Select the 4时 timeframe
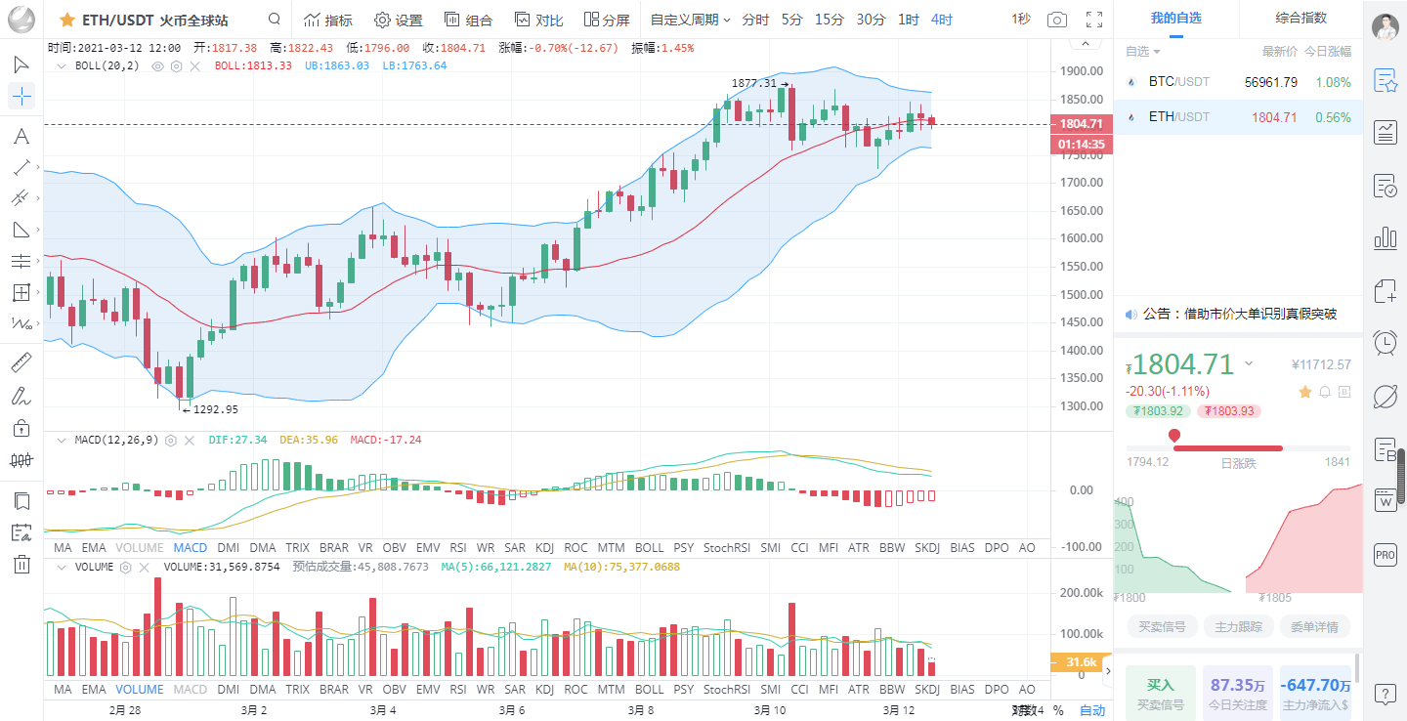1407x721 pixels. tap(941, 20)
